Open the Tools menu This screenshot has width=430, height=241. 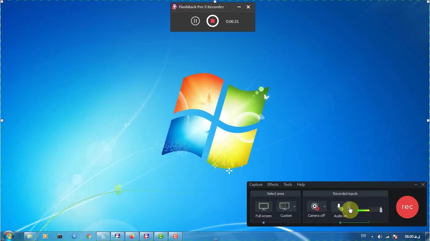[x=288, y=185]
